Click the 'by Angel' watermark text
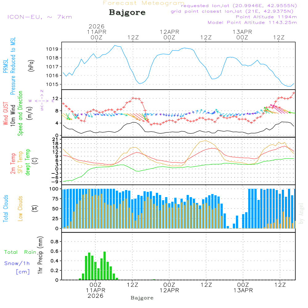 click(301, 213)
